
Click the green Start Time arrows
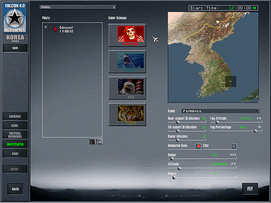pos(254,8)
